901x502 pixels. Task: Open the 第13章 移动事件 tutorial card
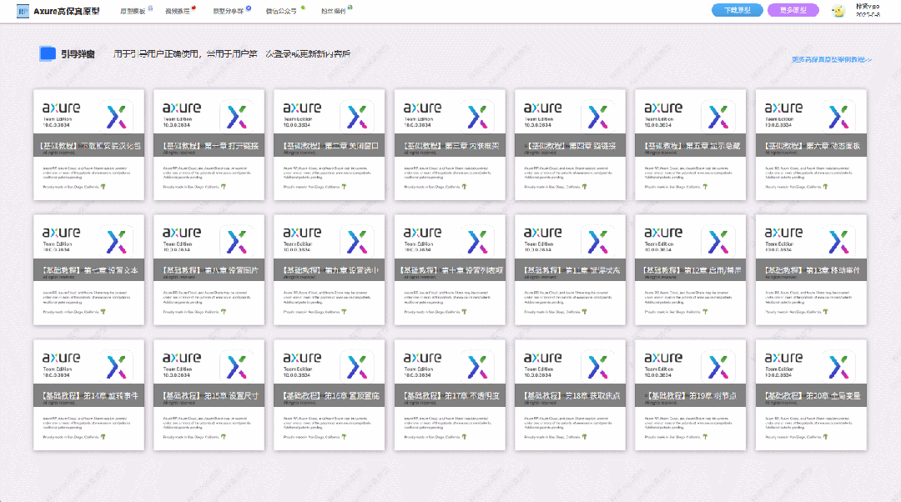click(811, 269)
